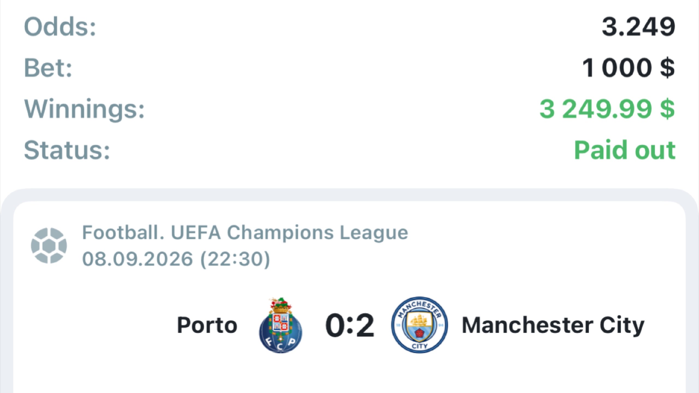Click the green 3 249.99 $ winnings amount
Image resolution: width=699 pixels, height=393 pixels.
coord(607,109)
